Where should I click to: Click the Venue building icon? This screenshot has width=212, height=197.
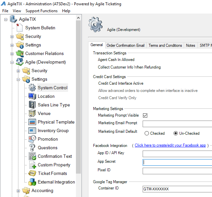32,113
